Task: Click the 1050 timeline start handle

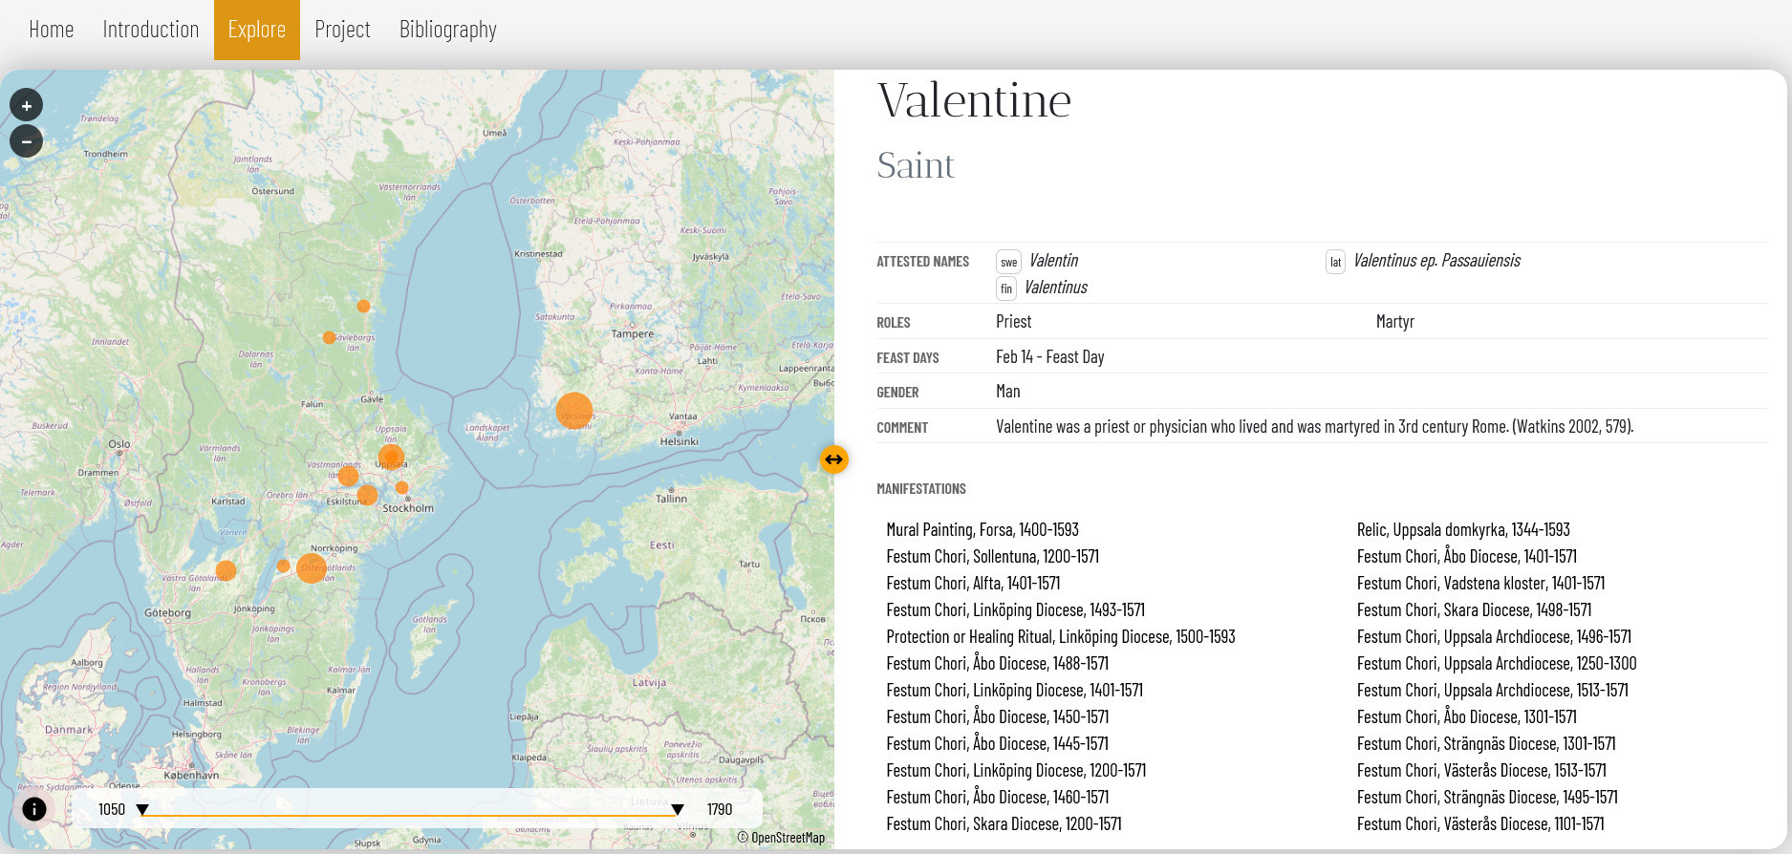Action: pyautogui.click(x=142, y=810)
